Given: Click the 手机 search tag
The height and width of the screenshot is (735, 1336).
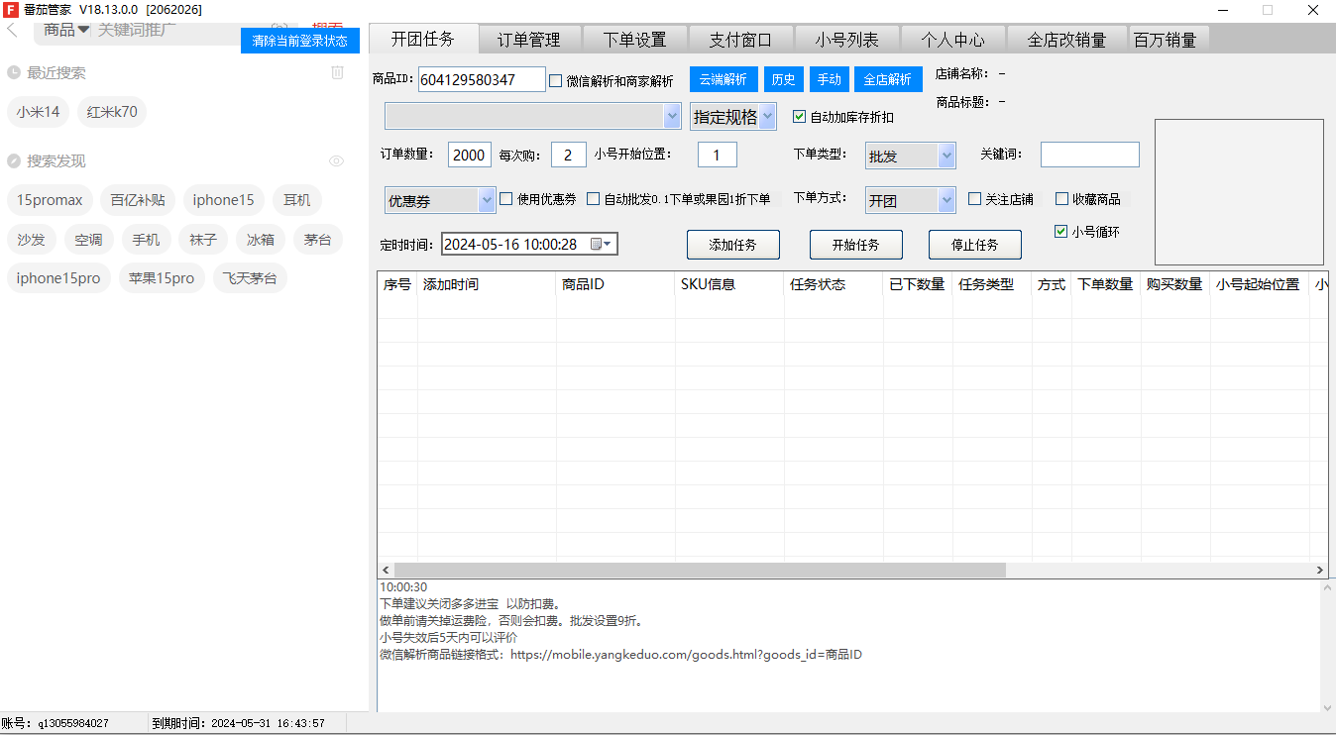Looking at the screenshot, I should pos(146,239).
